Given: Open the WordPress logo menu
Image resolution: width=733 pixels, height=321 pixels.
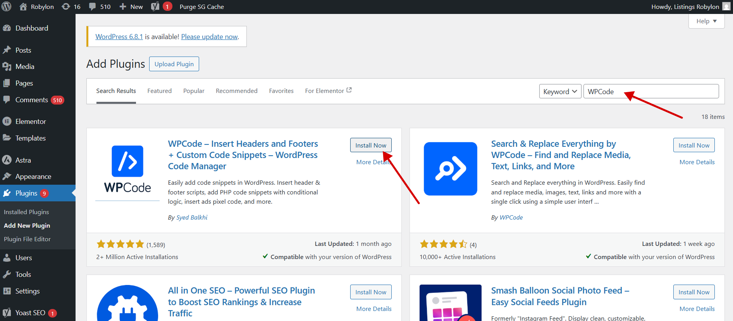Looking at the screenshot, I should pos(7,7).
